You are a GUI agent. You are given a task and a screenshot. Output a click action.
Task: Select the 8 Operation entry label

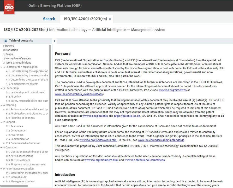pyautogui.click(x=10, y=148)
